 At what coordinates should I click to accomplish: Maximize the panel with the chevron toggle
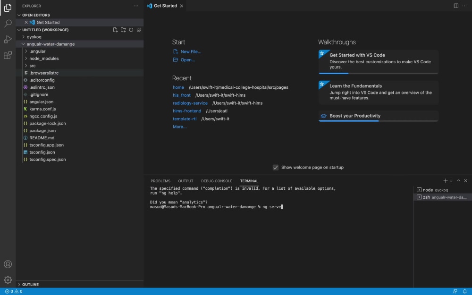(x=458, y=181)
